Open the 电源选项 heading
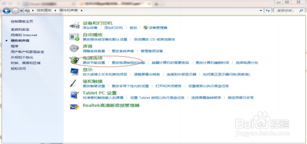This screenshot has height=144, width=307. pos(92,58)
